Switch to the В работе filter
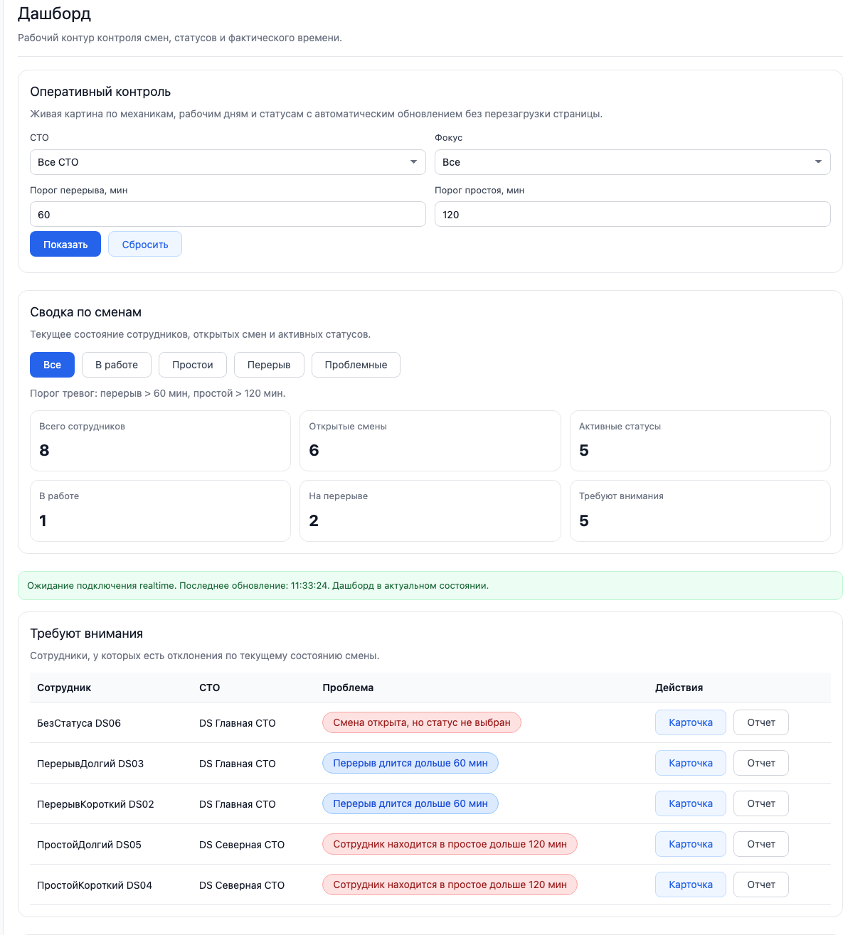 tap(117, 365)
